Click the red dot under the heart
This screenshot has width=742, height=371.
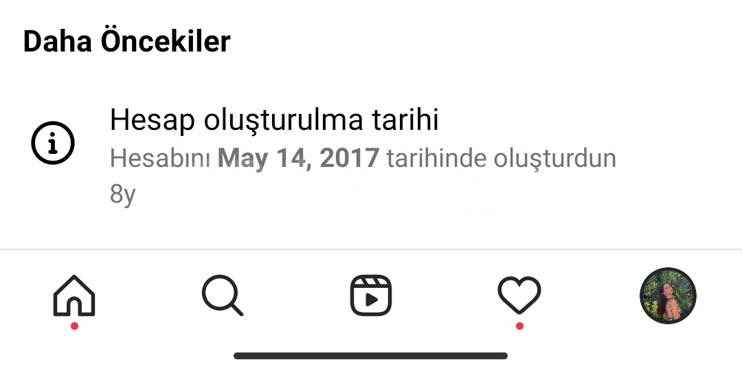(x=519, y=326)
